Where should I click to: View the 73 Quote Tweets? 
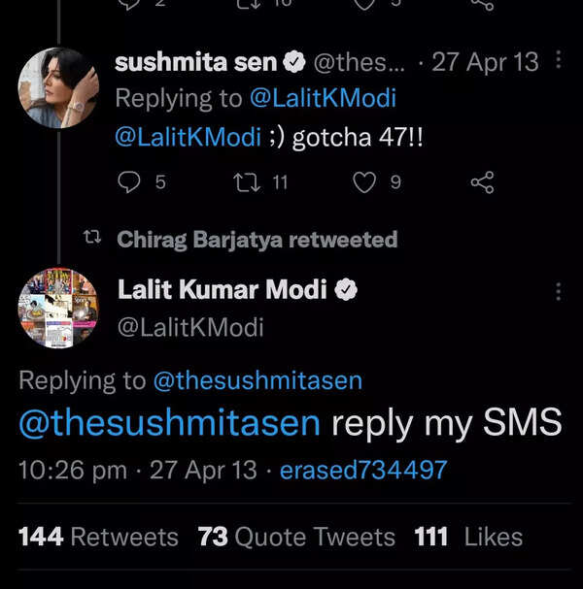tap(296, 537)
